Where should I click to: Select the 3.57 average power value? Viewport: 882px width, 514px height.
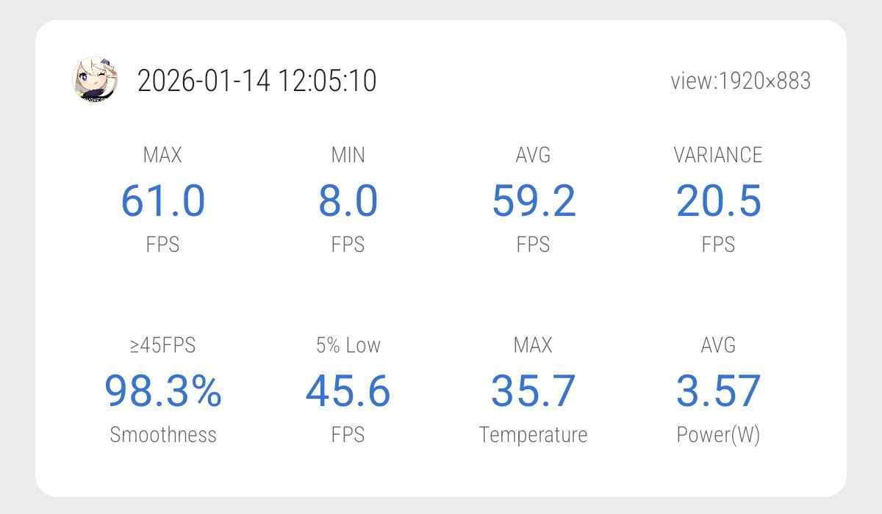coord(718,390)
